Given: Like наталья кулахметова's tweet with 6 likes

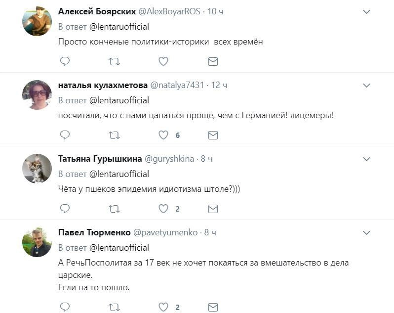Looking at the screenshot, I should pos(163,135).
